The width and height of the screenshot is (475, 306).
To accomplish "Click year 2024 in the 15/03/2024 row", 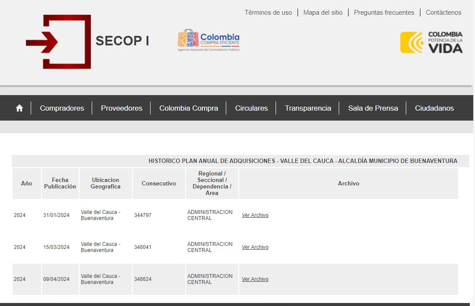I will 19,247.
